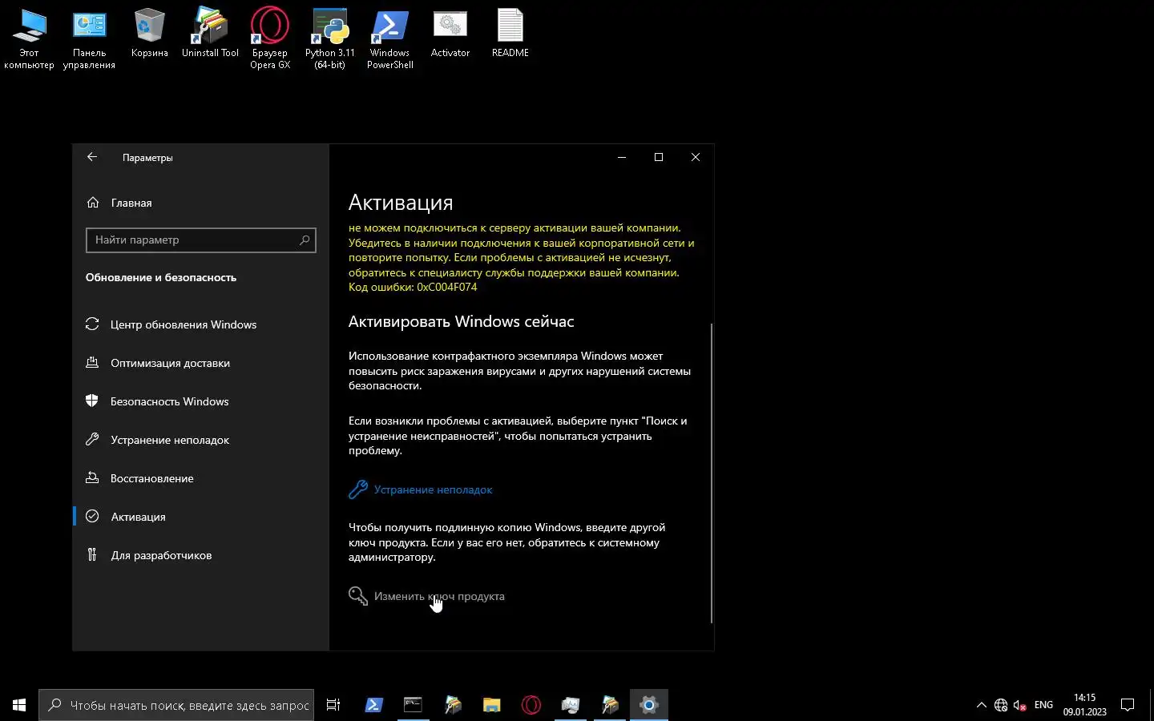The height and width of the screenshot is (721, 1154).
Task: Open the notification center icon
Action: (x=1128, y=705)
